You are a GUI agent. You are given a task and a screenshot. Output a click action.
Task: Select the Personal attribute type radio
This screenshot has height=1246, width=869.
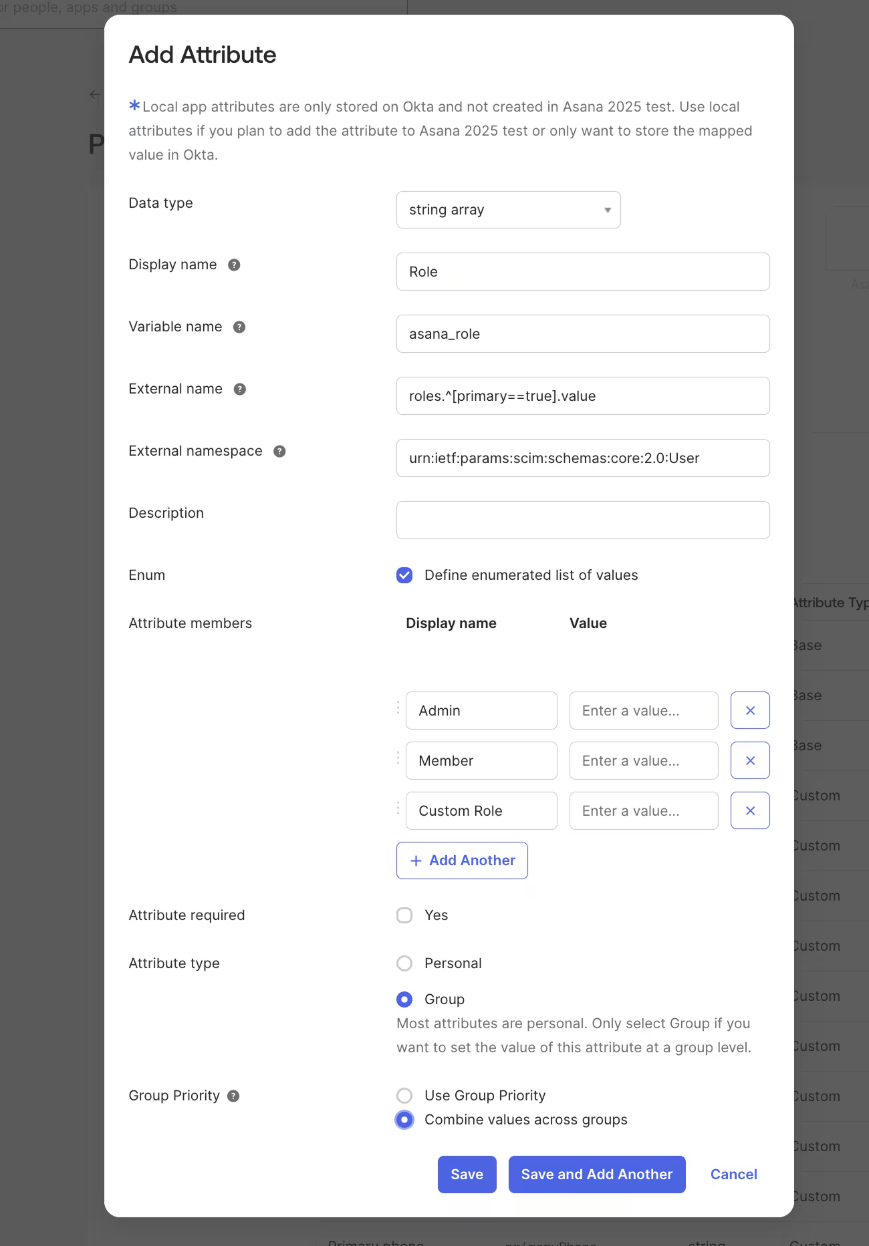coord(404,963)
